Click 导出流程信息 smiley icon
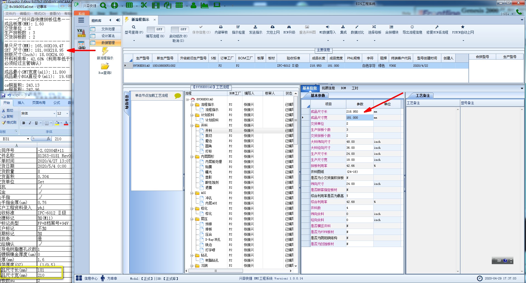 click(x=412, y=27)
